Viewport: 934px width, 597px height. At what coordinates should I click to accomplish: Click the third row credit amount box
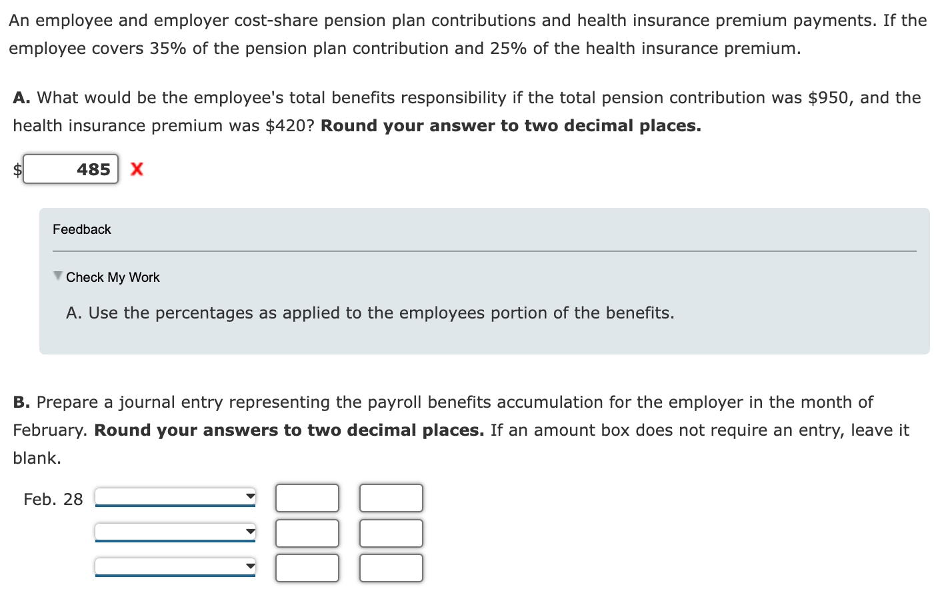click(x=391, y=568)
